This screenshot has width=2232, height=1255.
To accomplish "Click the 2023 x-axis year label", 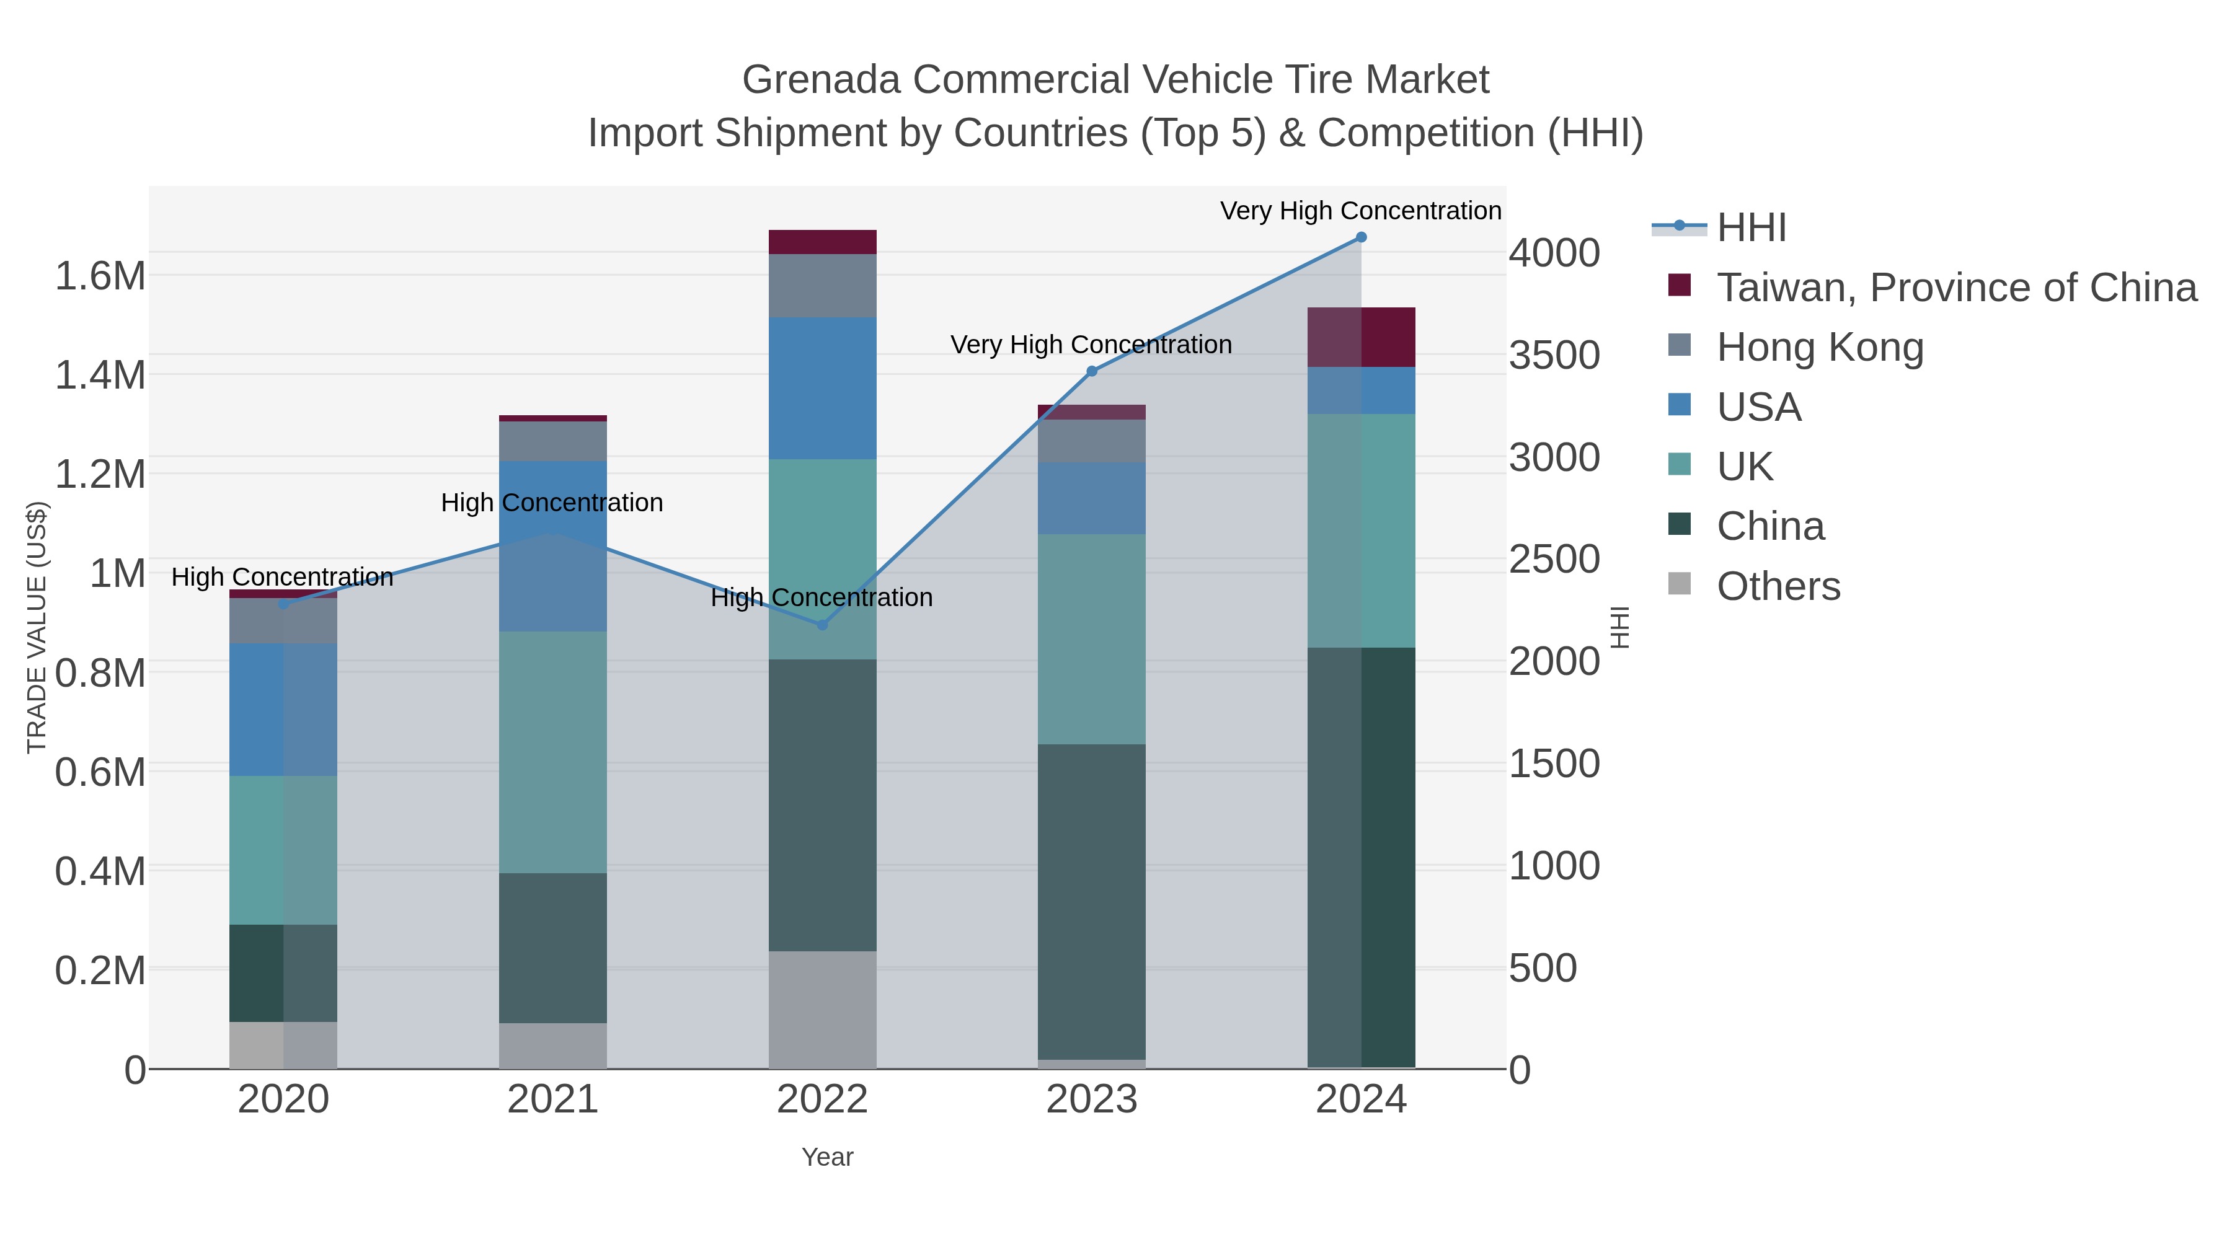I will click(x=1092, y=1100).
